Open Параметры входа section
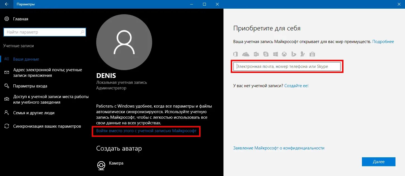Image resolution: width=405 pixels, height=176 pixels. (x=30, y=86)
